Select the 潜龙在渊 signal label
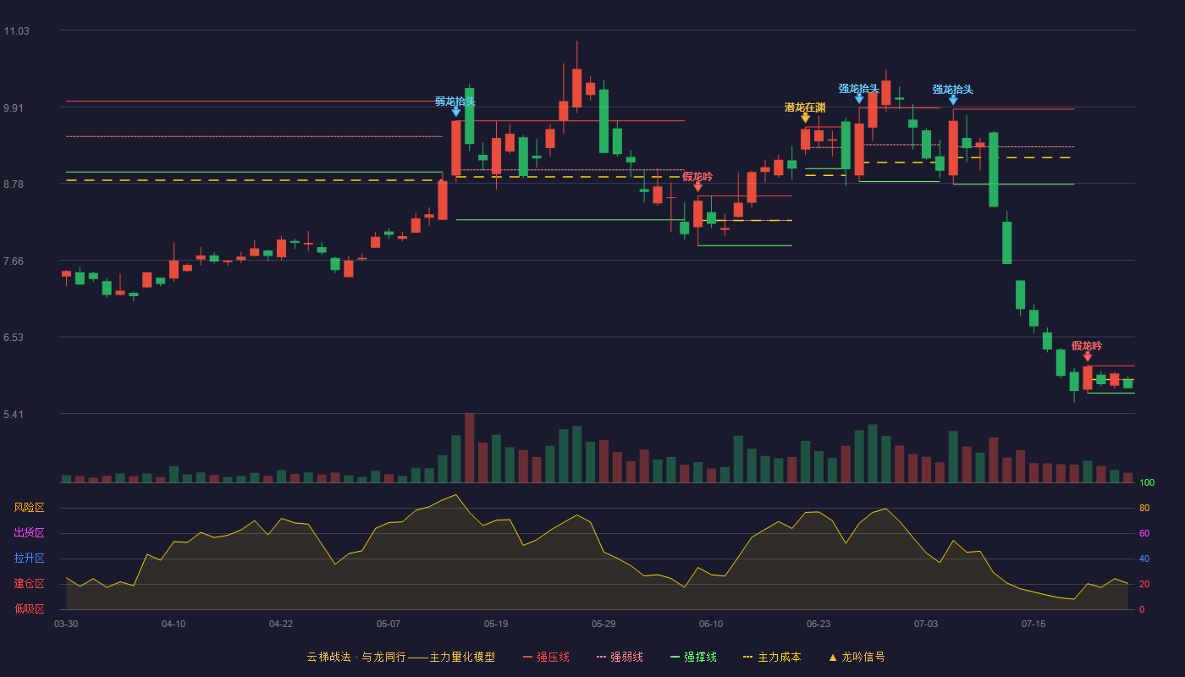Screen dimensions: 1185x677 (805, 107)
